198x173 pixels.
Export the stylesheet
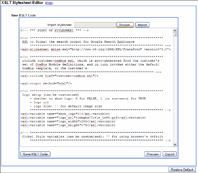[x=169, y=154]
